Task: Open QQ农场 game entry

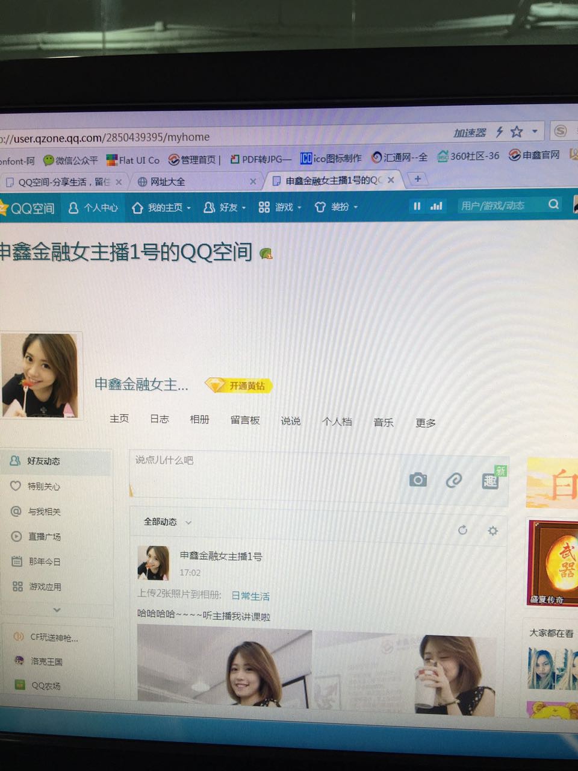Action: (37, 685)
